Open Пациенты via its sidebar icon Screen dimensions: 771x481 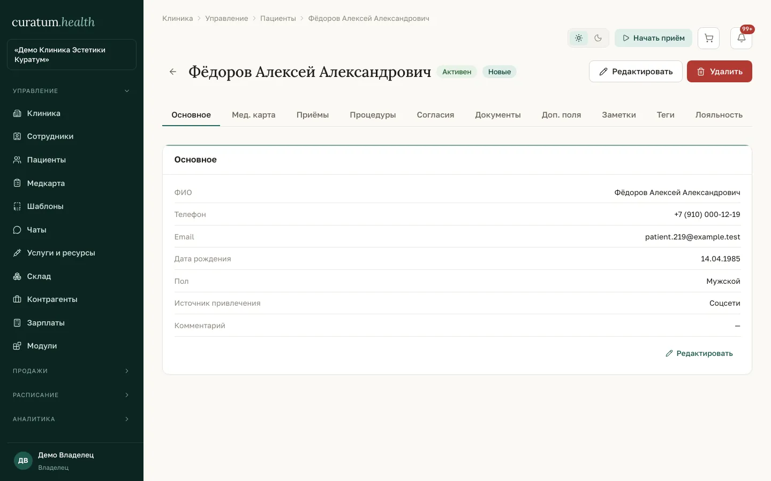[17, 160]
